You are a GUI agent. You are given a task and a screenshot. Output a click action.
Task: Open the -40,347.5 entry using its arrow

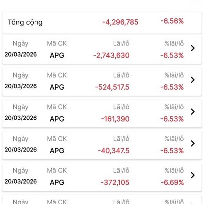click(x=193, y=143)
